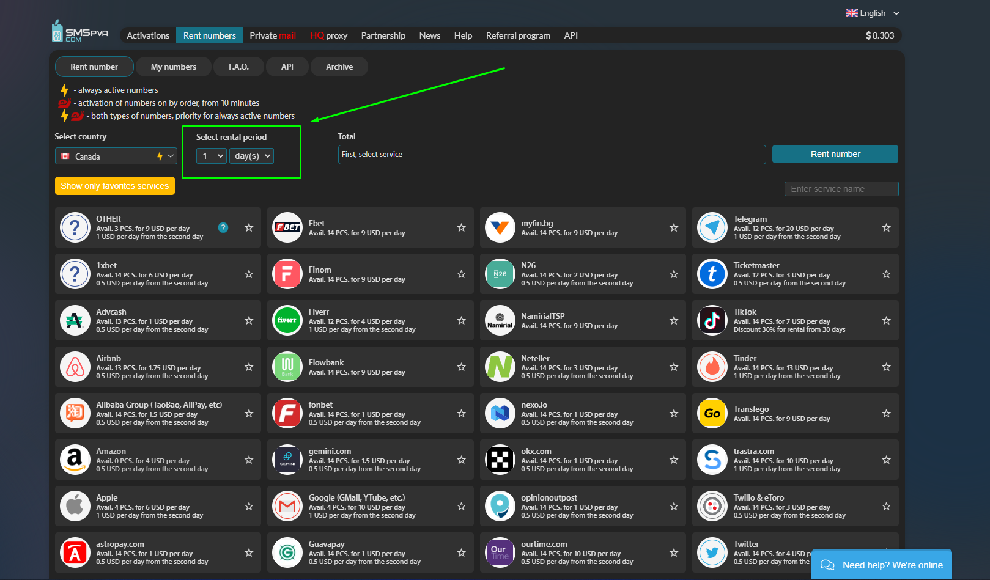This screenshot has height=580, width=990.
Task: Open the API link in top navigation
Action: [571, 35]
